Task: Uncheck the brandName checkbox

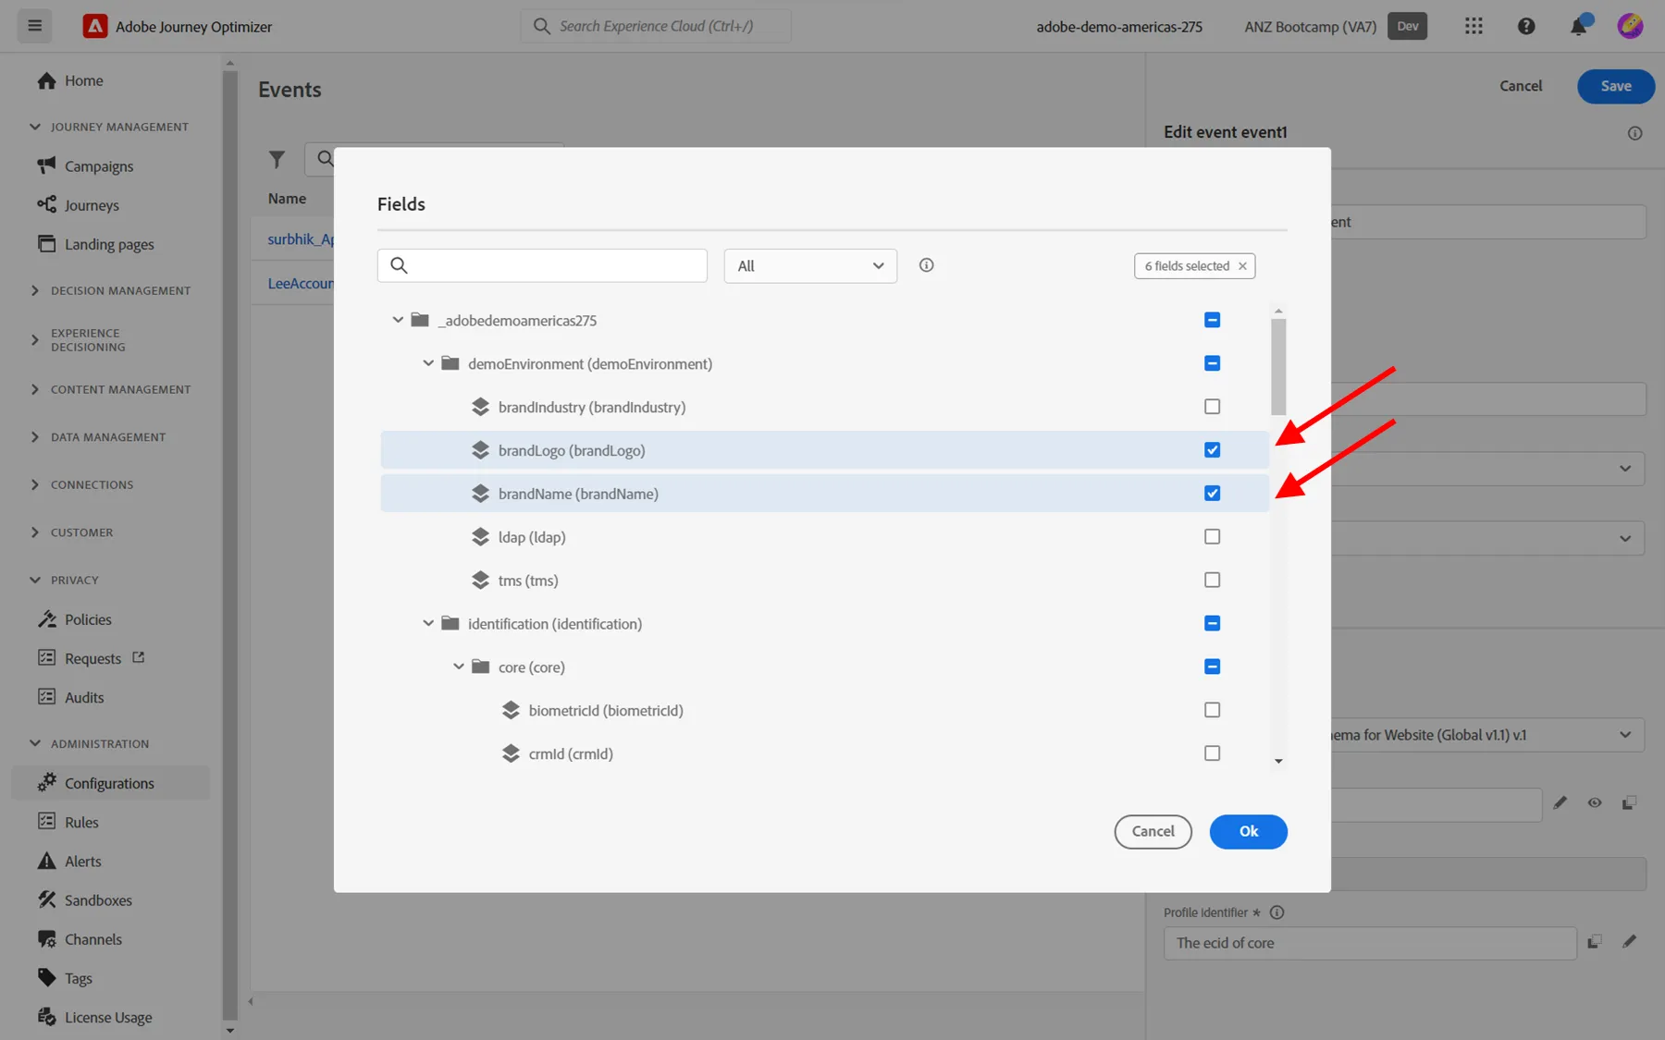Action: (1212, 494)
